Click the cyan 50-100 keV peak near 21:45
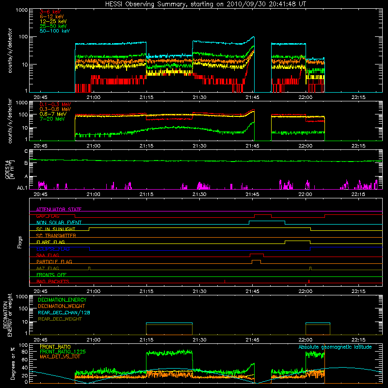Image resolution: width=388 pixels, height=388 pixels. (x=253, y=37)
